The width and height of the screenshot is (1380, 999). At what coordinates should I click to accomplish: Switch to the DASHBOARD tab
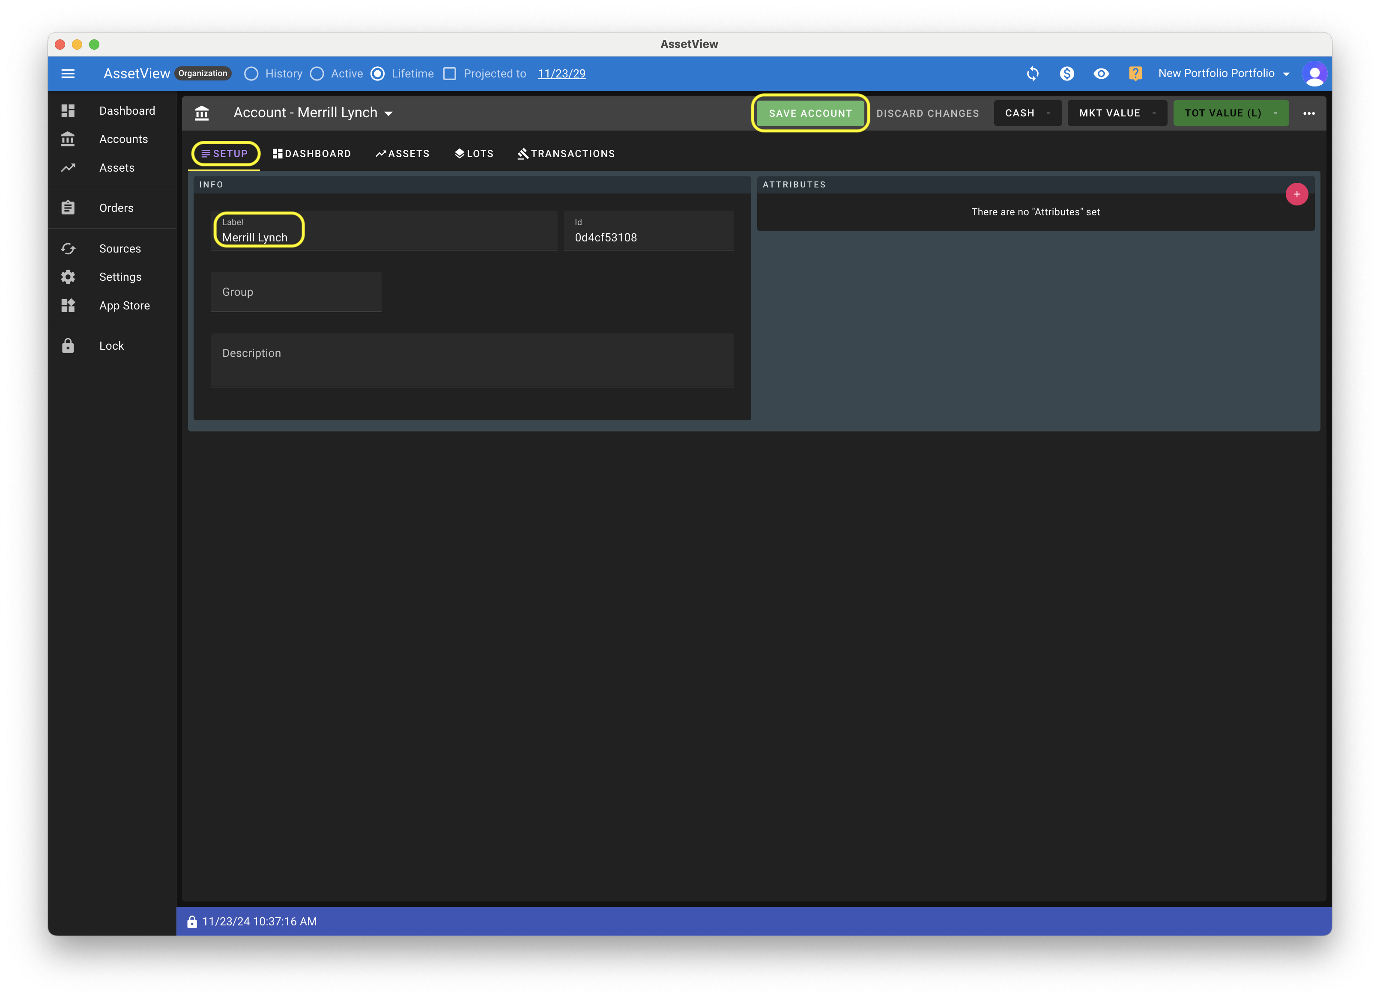(311, 154)
